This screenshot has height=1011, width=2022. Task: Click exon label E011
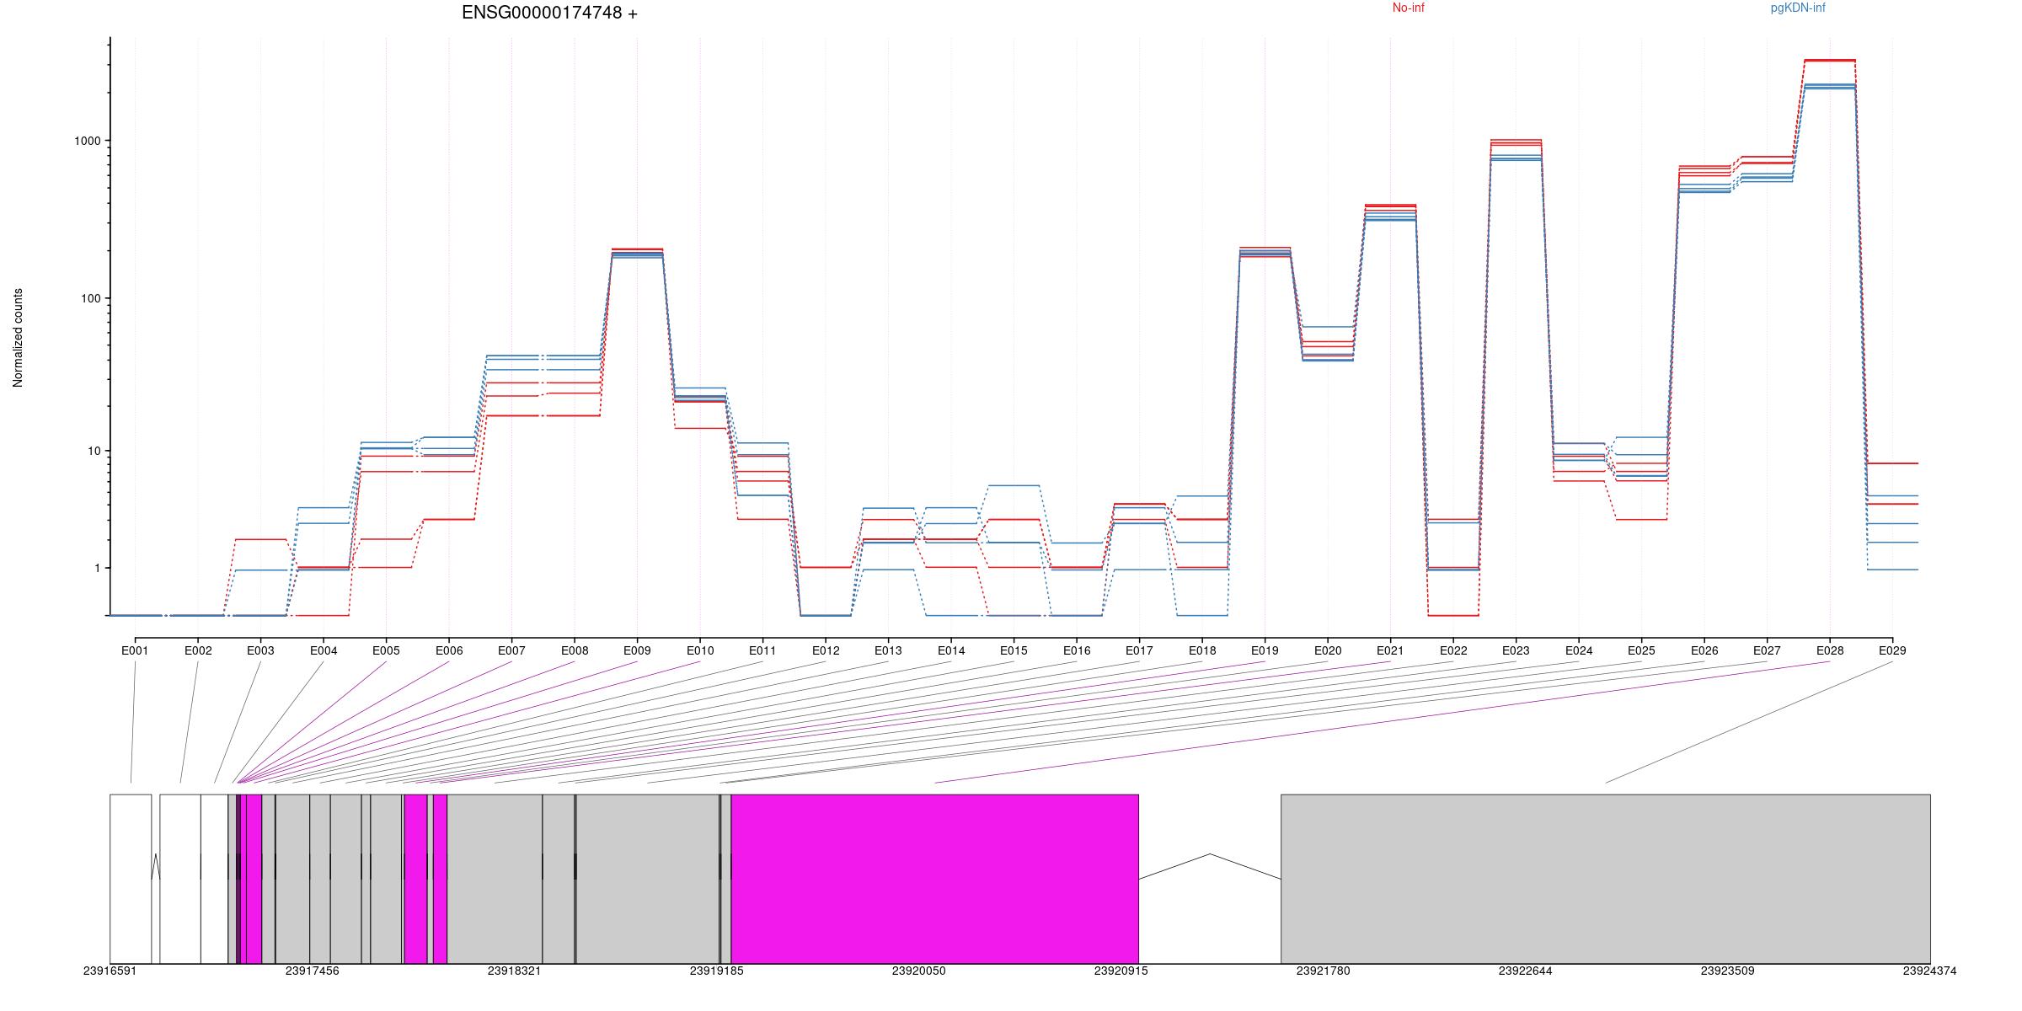(x=762, y=650)
